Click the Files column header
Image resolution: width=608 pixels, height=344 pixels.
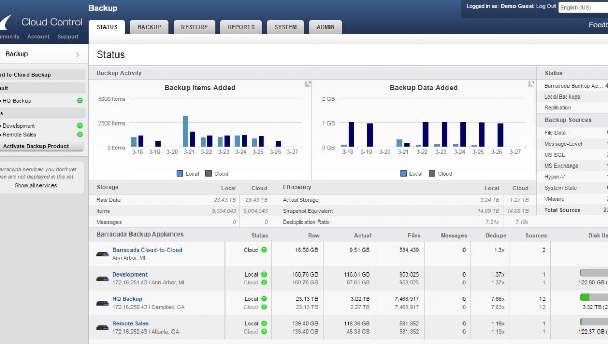tap(414, 235)
